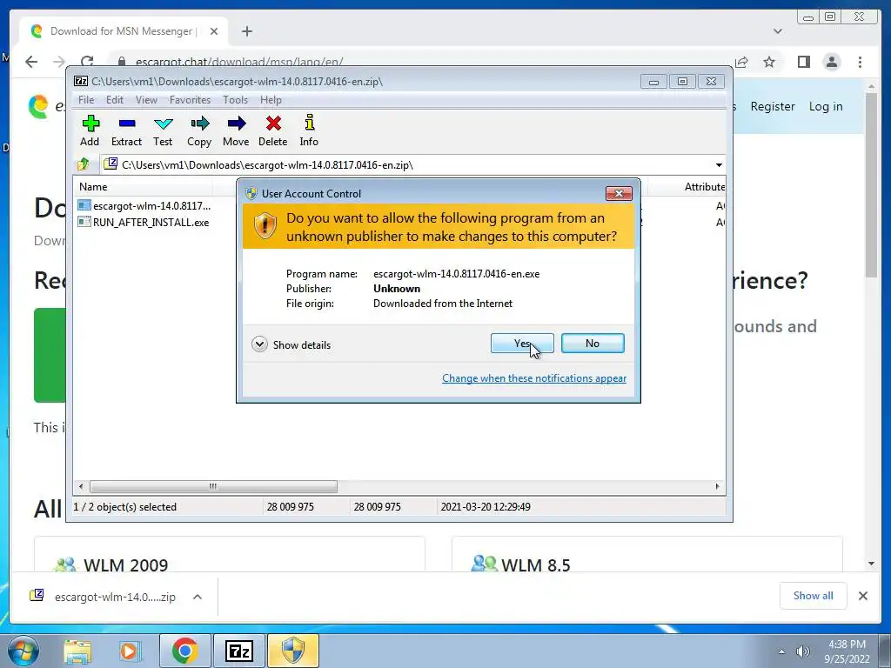The width and height of the screenshot is (891, 668).
Task: Reload the page in Chrome
Action: pyautogui.click(x=87, y=62)
